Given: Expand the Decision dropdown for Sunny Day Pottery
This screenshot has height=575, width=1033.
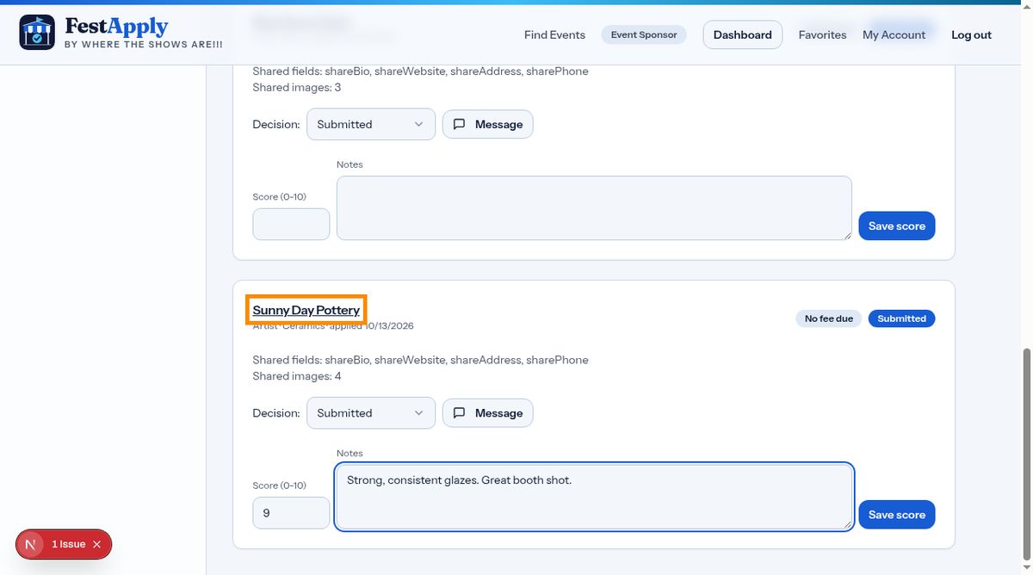Looking at the screenshot, I should click(x=371, y=413).
